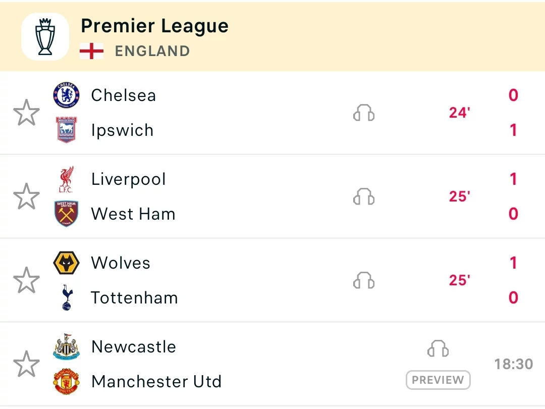Click headphones icon for Wolves vs Tottenham
The image size is (545, 409).
coord(364,280)
